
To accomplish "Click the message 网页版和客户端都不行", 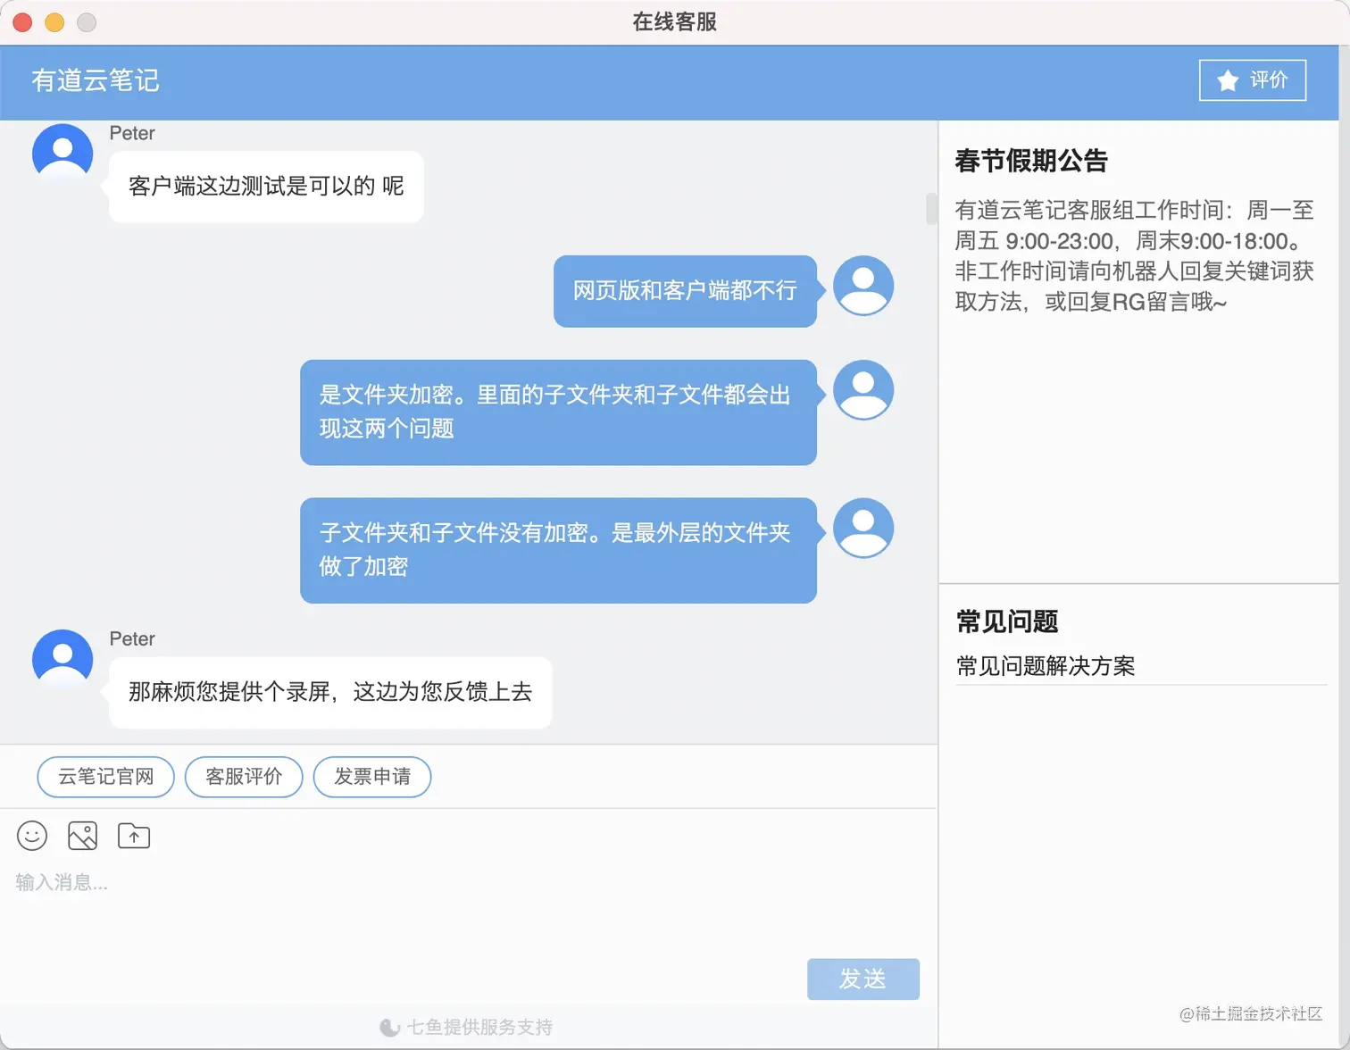I will pos(685,291).
